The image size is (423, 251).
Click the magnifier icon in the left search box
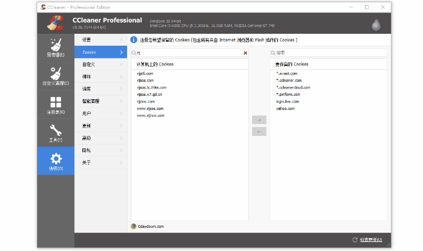[134, 53]
